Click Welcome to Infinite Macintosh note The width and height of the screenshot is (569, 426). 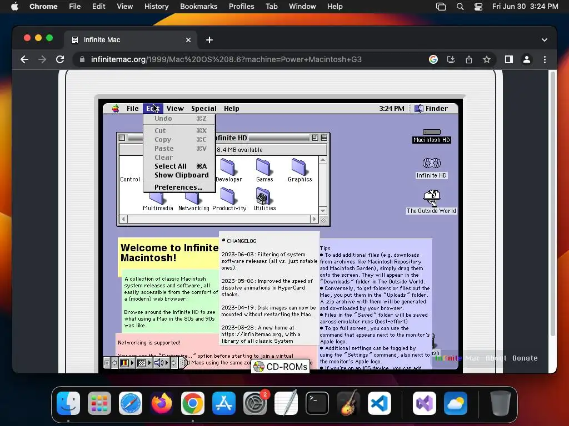pyautogui.click(x=169, y=253)
